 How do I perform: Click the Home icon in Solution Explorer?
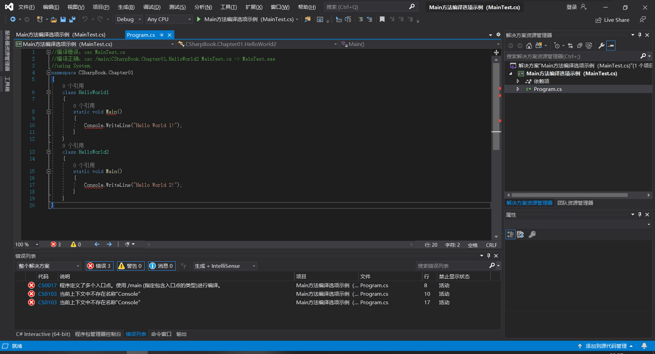coord(529,46)
